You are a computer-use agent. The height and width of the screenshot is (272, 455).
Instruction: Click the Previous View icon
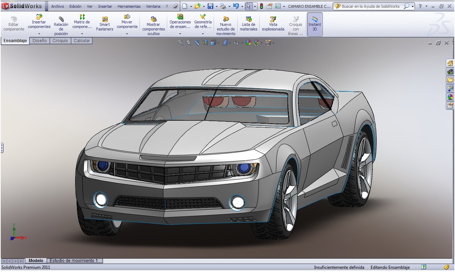coord(197,42)
